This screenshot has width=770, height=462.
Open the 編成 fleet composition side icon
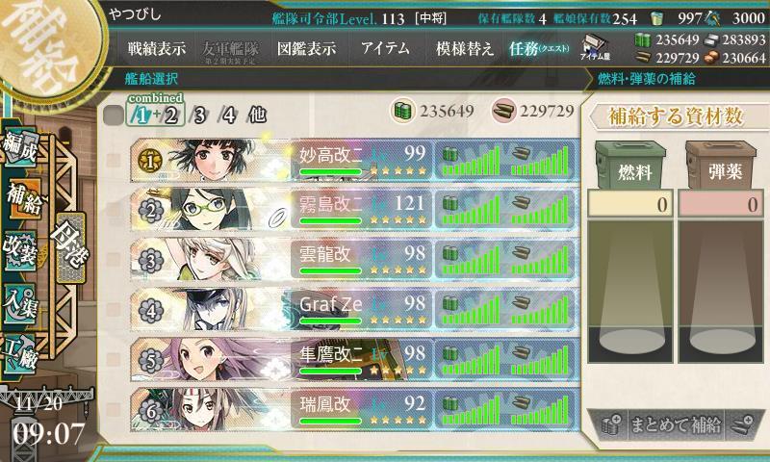click(20, 147)
